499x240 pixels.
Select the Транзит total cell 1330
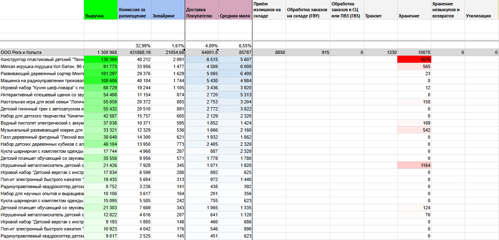coord(381,52)
